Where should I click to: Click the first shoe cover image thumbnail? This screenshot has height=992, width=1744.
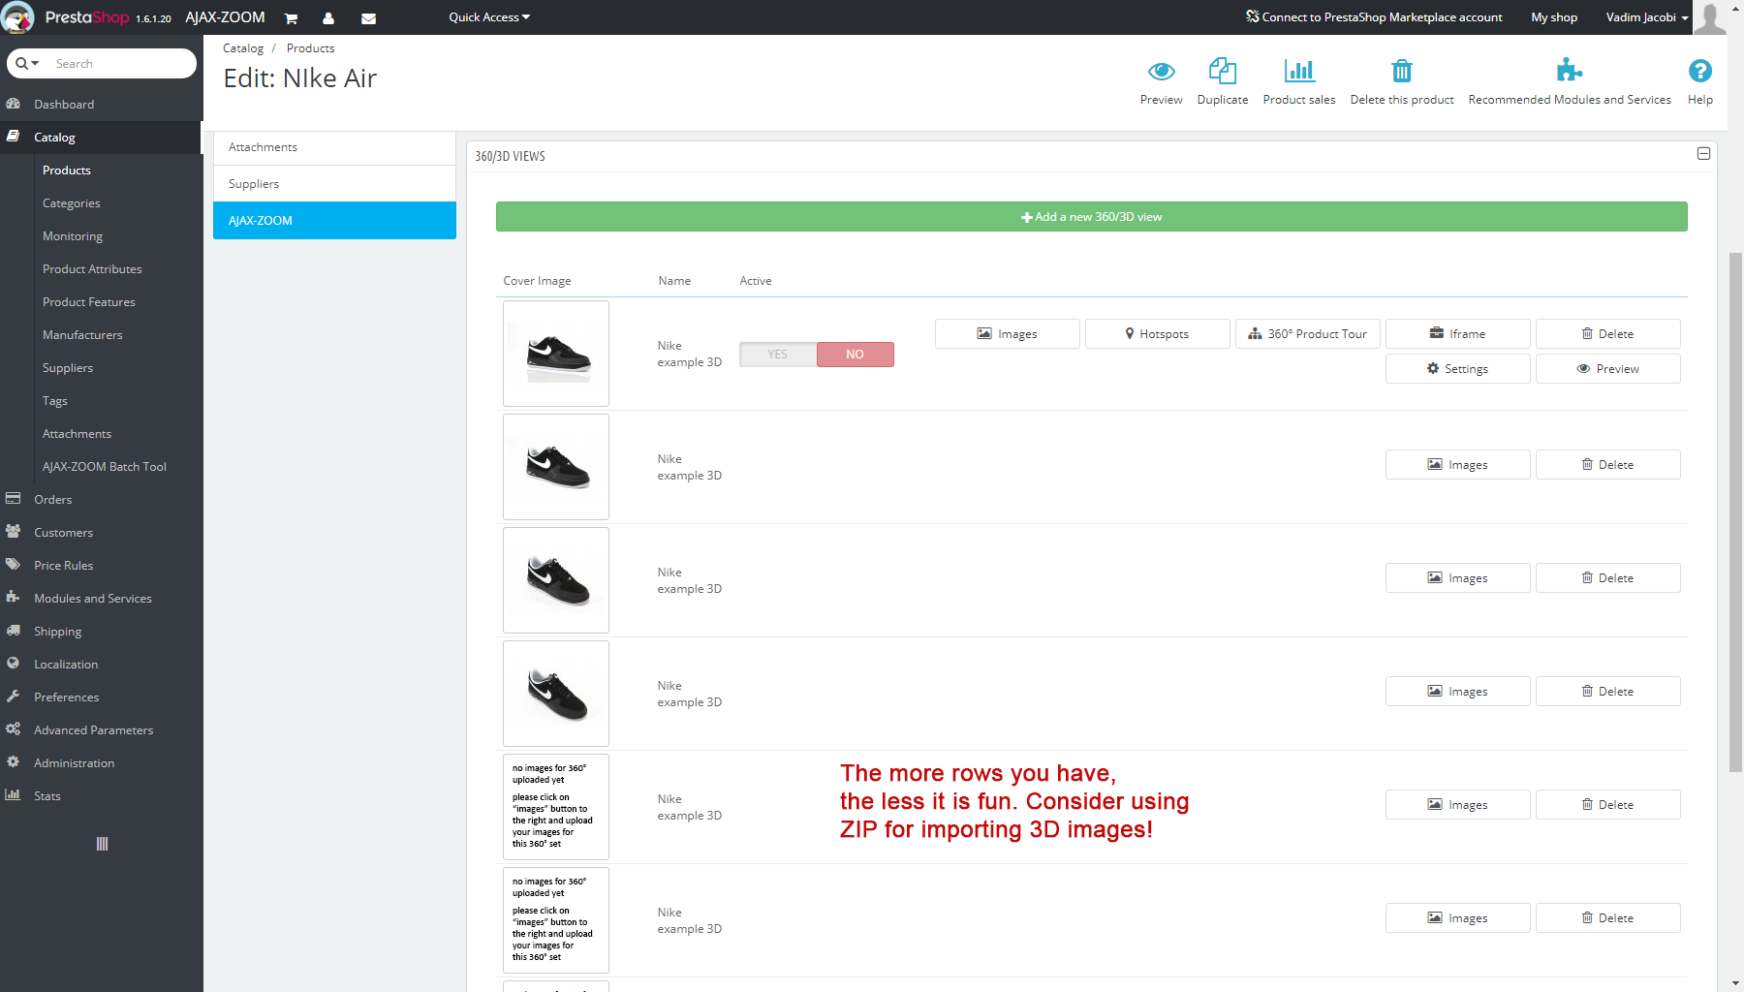point(556,354)
